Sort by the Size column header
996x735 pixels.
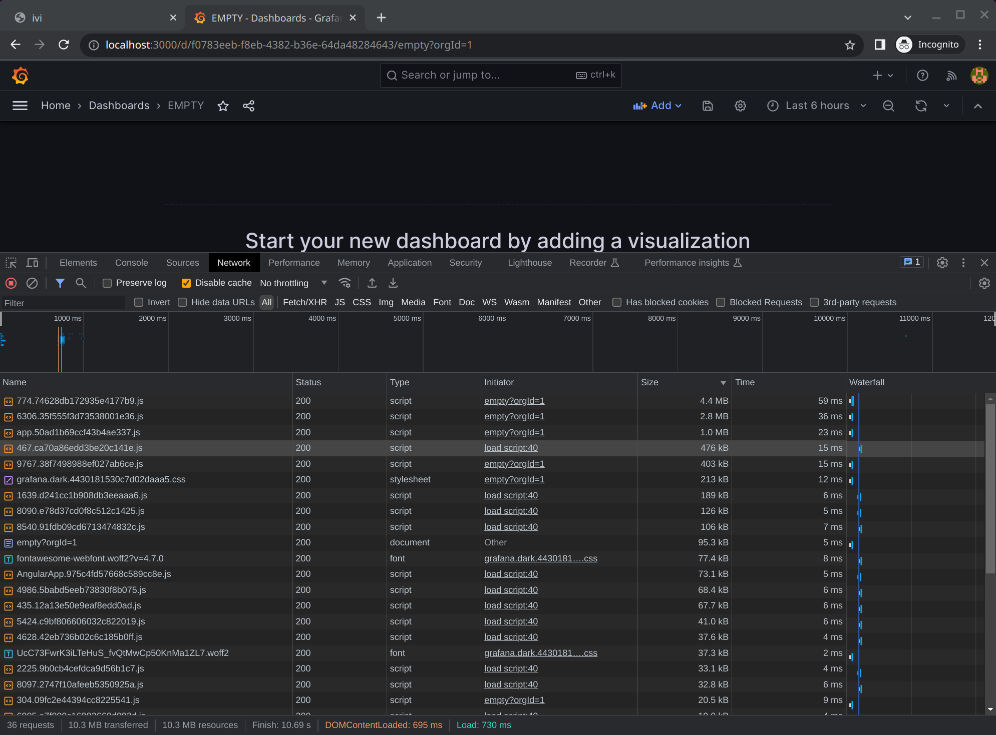[x=684, y=382]
